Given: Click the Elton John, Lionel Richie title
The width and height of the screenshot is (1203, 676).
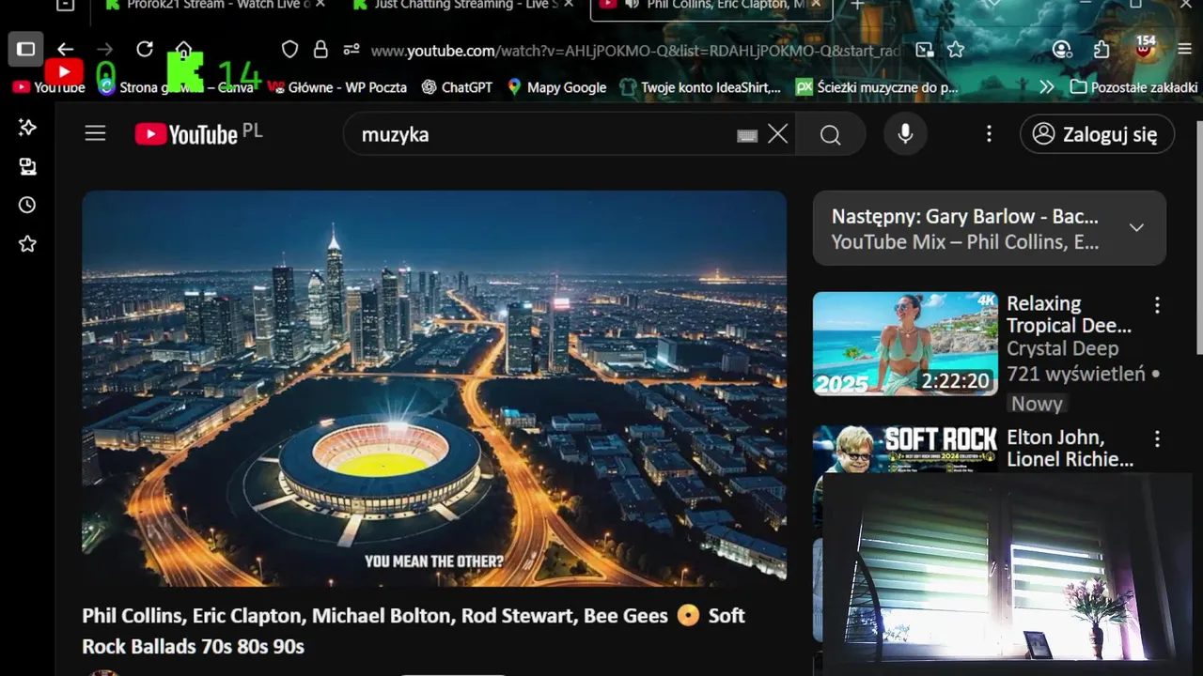Looking at the screenshot, I should point(1070,448).
